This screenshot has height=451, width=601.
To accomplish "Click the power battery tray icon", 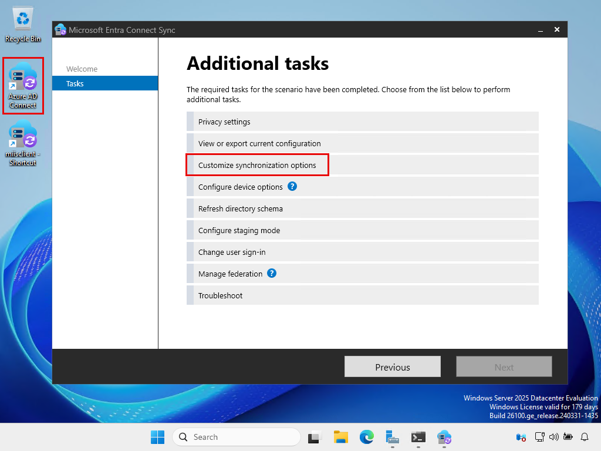I will [568, 437].
